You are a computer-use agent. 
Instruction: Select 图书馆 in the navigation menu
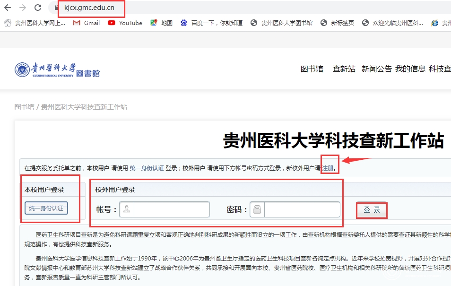point(312,69)
